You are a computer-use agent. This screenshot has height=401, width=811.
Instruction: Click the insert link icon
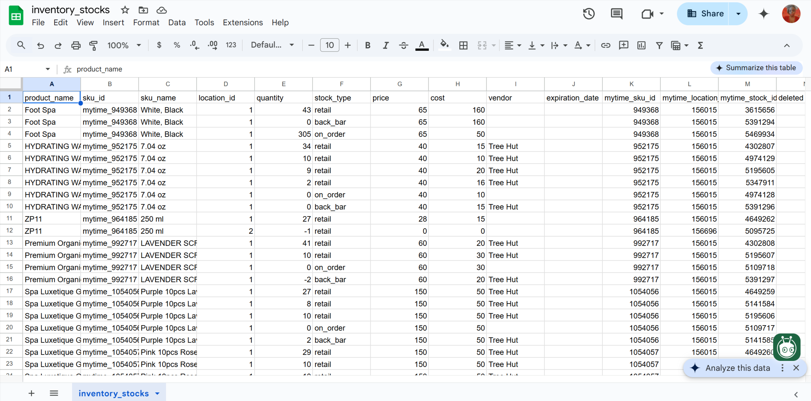coord(605,45)
